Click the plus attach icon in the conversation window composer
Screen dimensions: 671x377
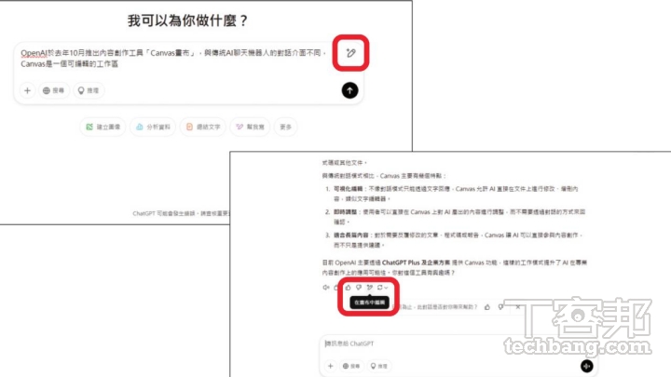click(x=330, y=366)
